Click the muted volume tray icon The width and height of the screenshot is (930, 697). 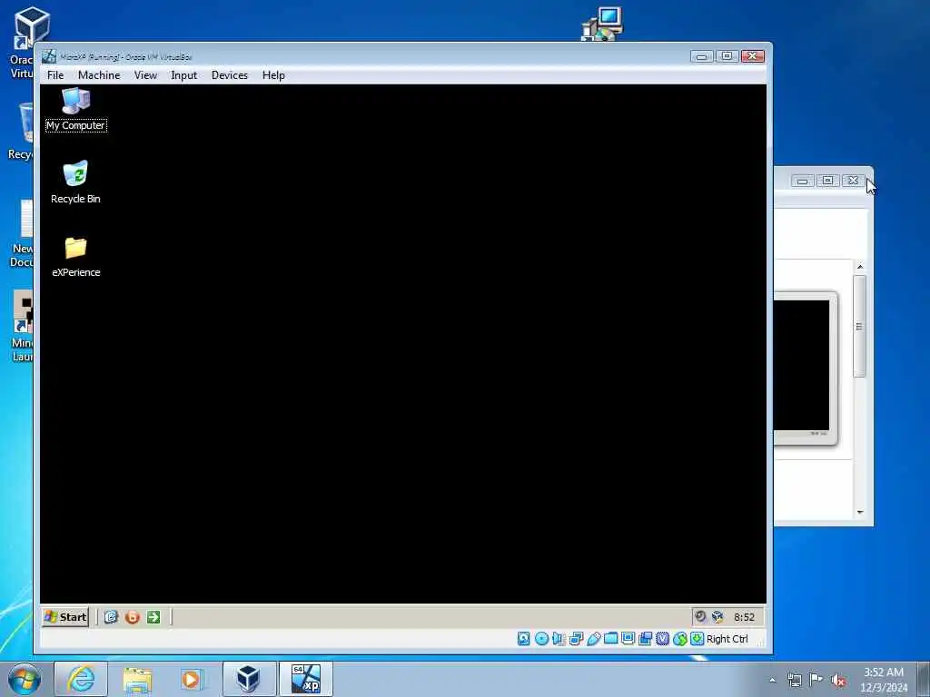click(838, 681)
